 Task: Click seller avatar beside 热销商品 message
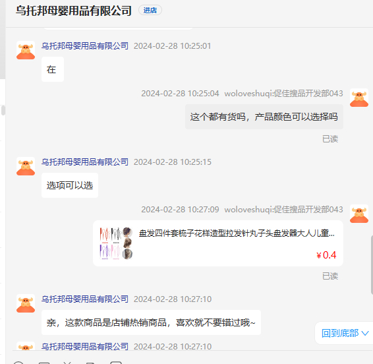point(26,303)
